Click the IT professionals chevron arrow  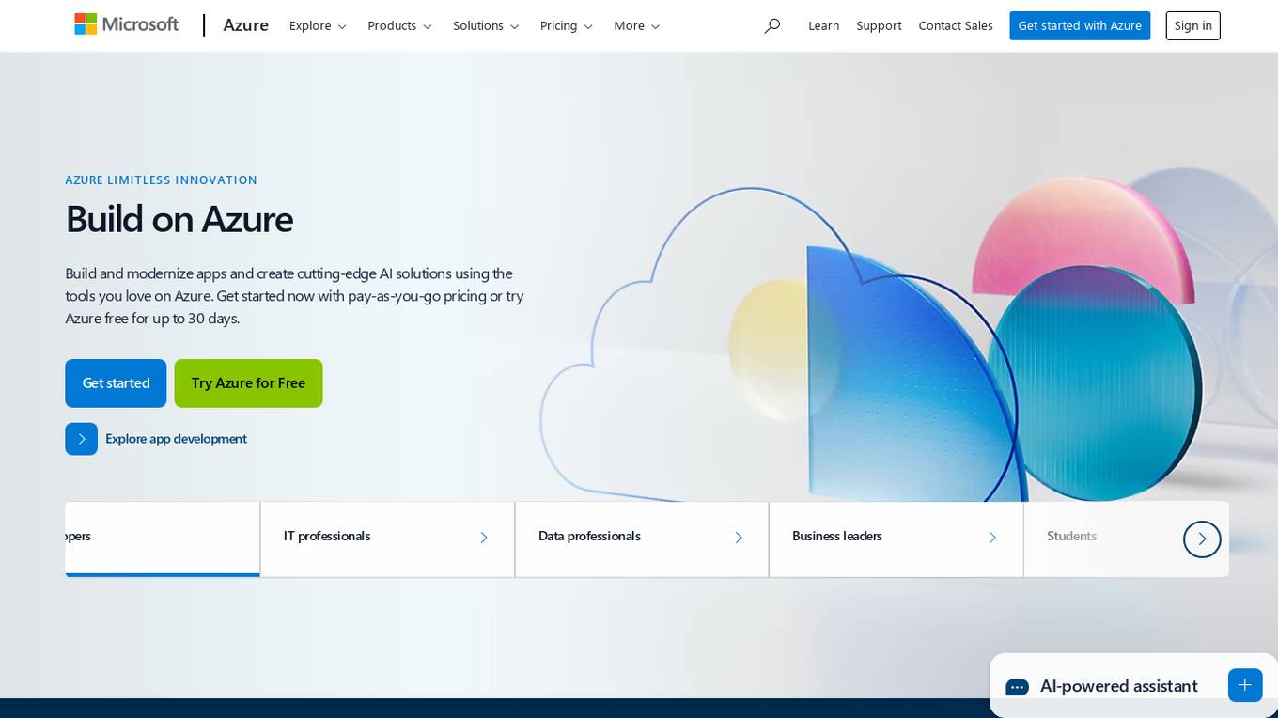(484, 538)
